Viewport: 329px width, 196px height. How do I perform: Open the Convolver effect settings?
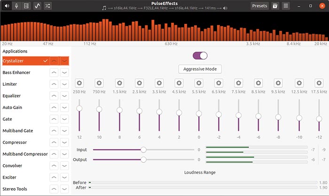pyautogui.click(x=12, y=166)
